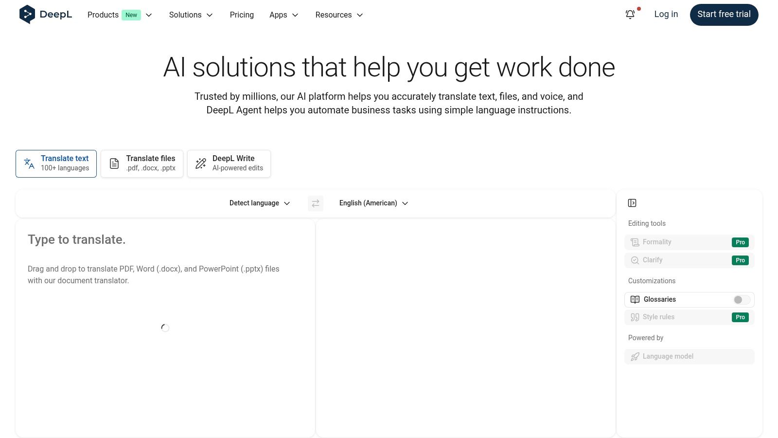
Task: Click the Style rules quote icon
Action: point(635,317)
